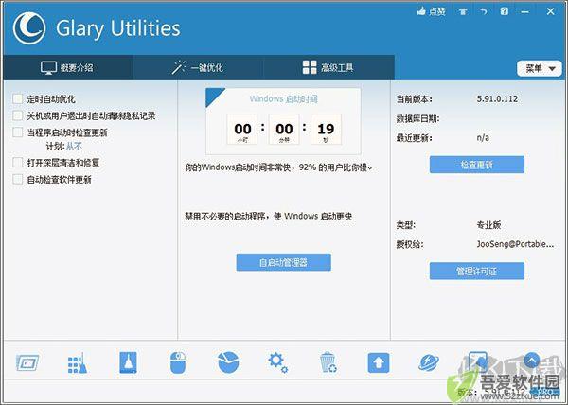Viewport: 568px width, 405px height.
Task: Expand the dock with the round chevron-up button
Action: (531, 361)
